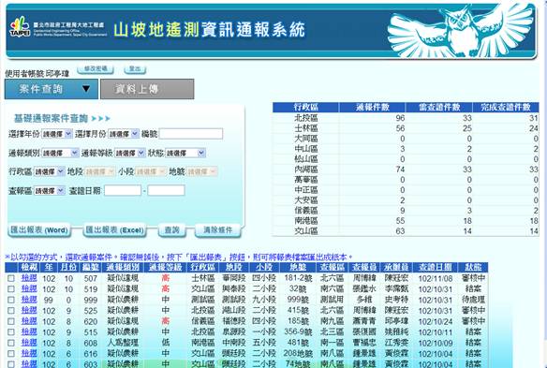The width and height of the screenshot is (547, 368).
Task: Check the box for case 999
Action: click(x=11, y=300)
